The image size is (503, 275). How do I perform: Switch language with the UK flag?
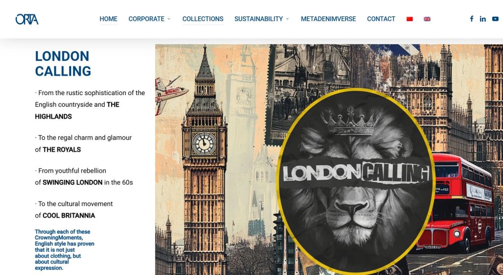coord(427,19)
